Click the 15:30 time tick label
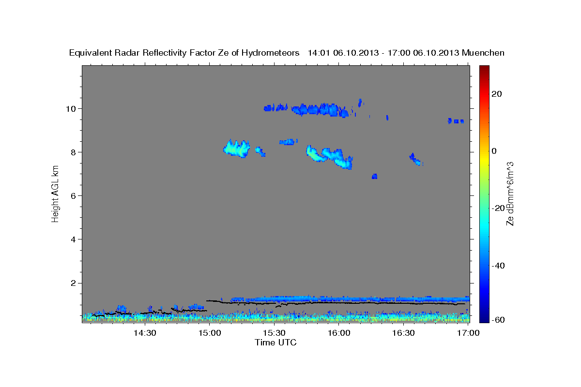The width and height of the screenshot is (581, 387). 274,333
